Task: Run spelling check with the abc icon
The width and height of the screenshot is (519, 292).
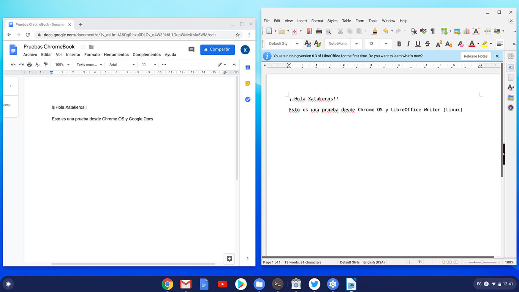Action: tap(423, 31)
